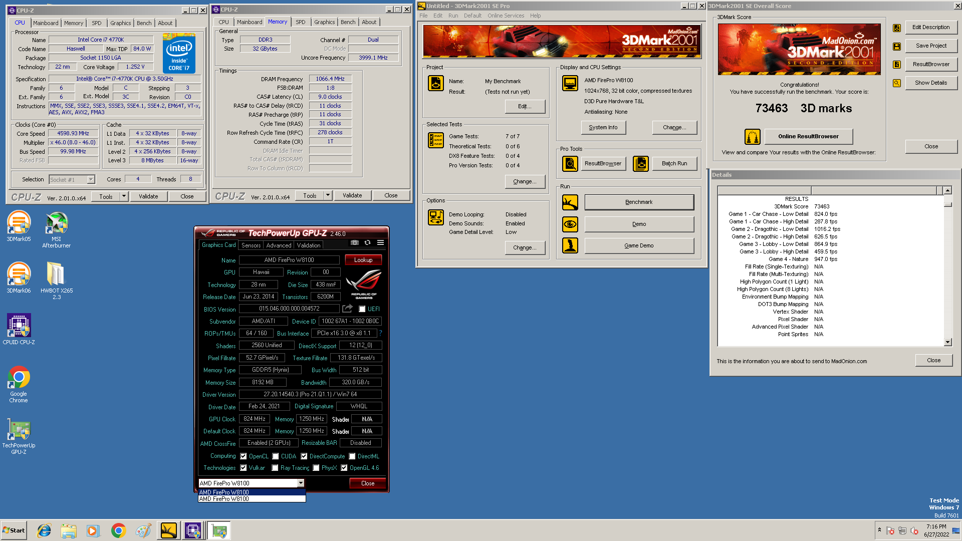Click GPU name field AMD FirePro W8100
The height and width of the screenshot is (541, 962).
click(x=289, y=260)
